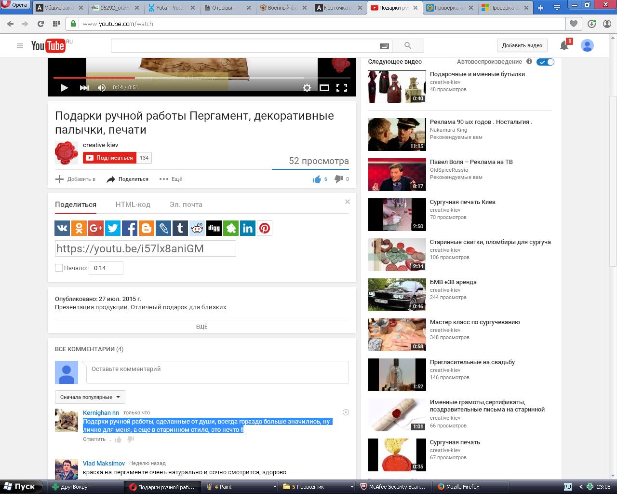Switch player to theater mode
Viewport: 617px width, 494px height.
tap(324, 87)
